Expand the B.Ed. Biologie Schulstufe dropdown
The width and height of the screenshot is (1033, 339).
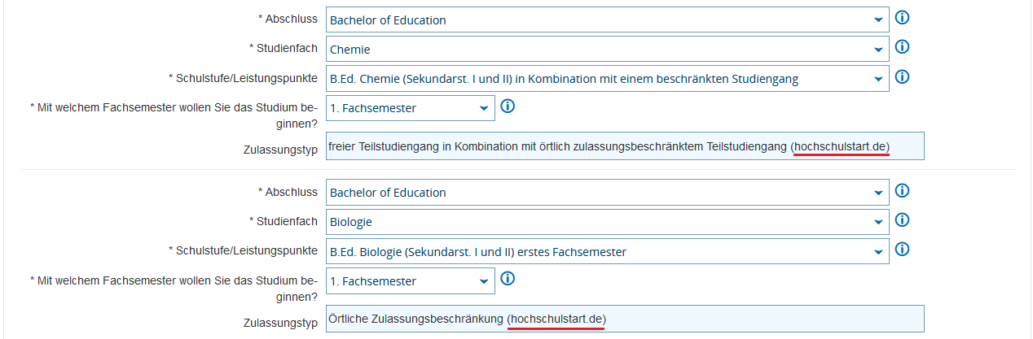pyautogui.click(x=607, y=252)
